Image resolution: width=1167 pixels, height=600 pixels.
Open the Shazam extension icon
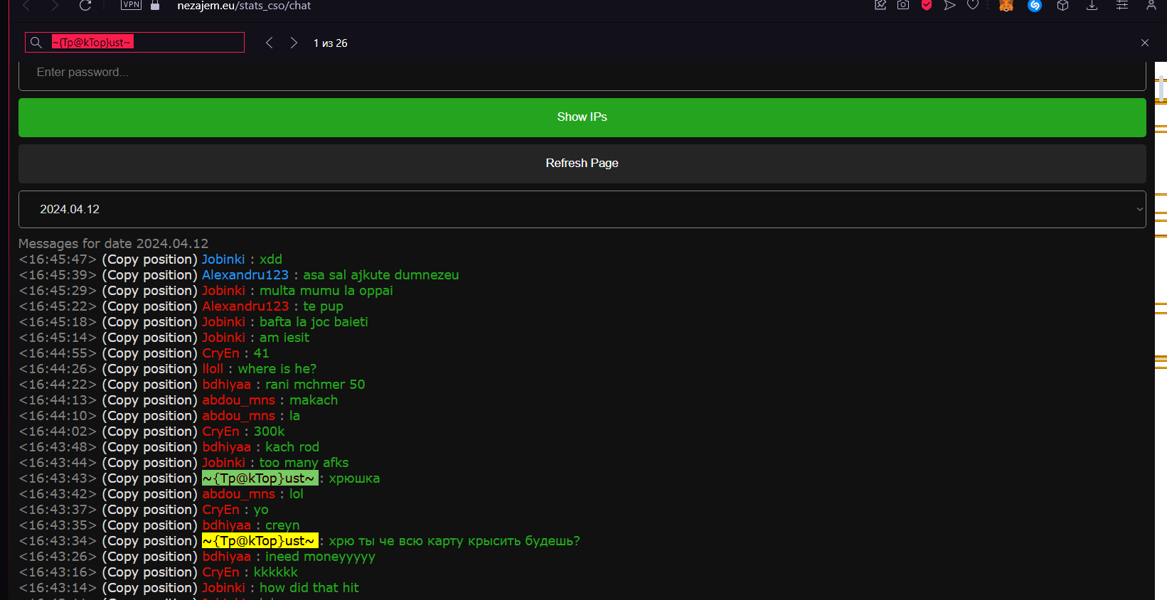click(x=1035, y=6)
